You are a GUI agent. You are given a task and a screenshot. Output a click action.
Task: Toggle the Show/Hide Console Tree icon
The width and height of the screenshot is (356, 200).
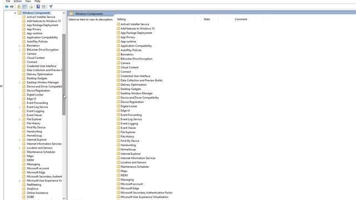pos(24,7)
